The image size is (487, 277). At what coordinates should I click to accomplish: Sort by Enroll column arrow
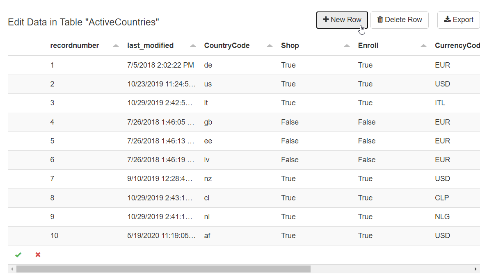click(423, 45)
